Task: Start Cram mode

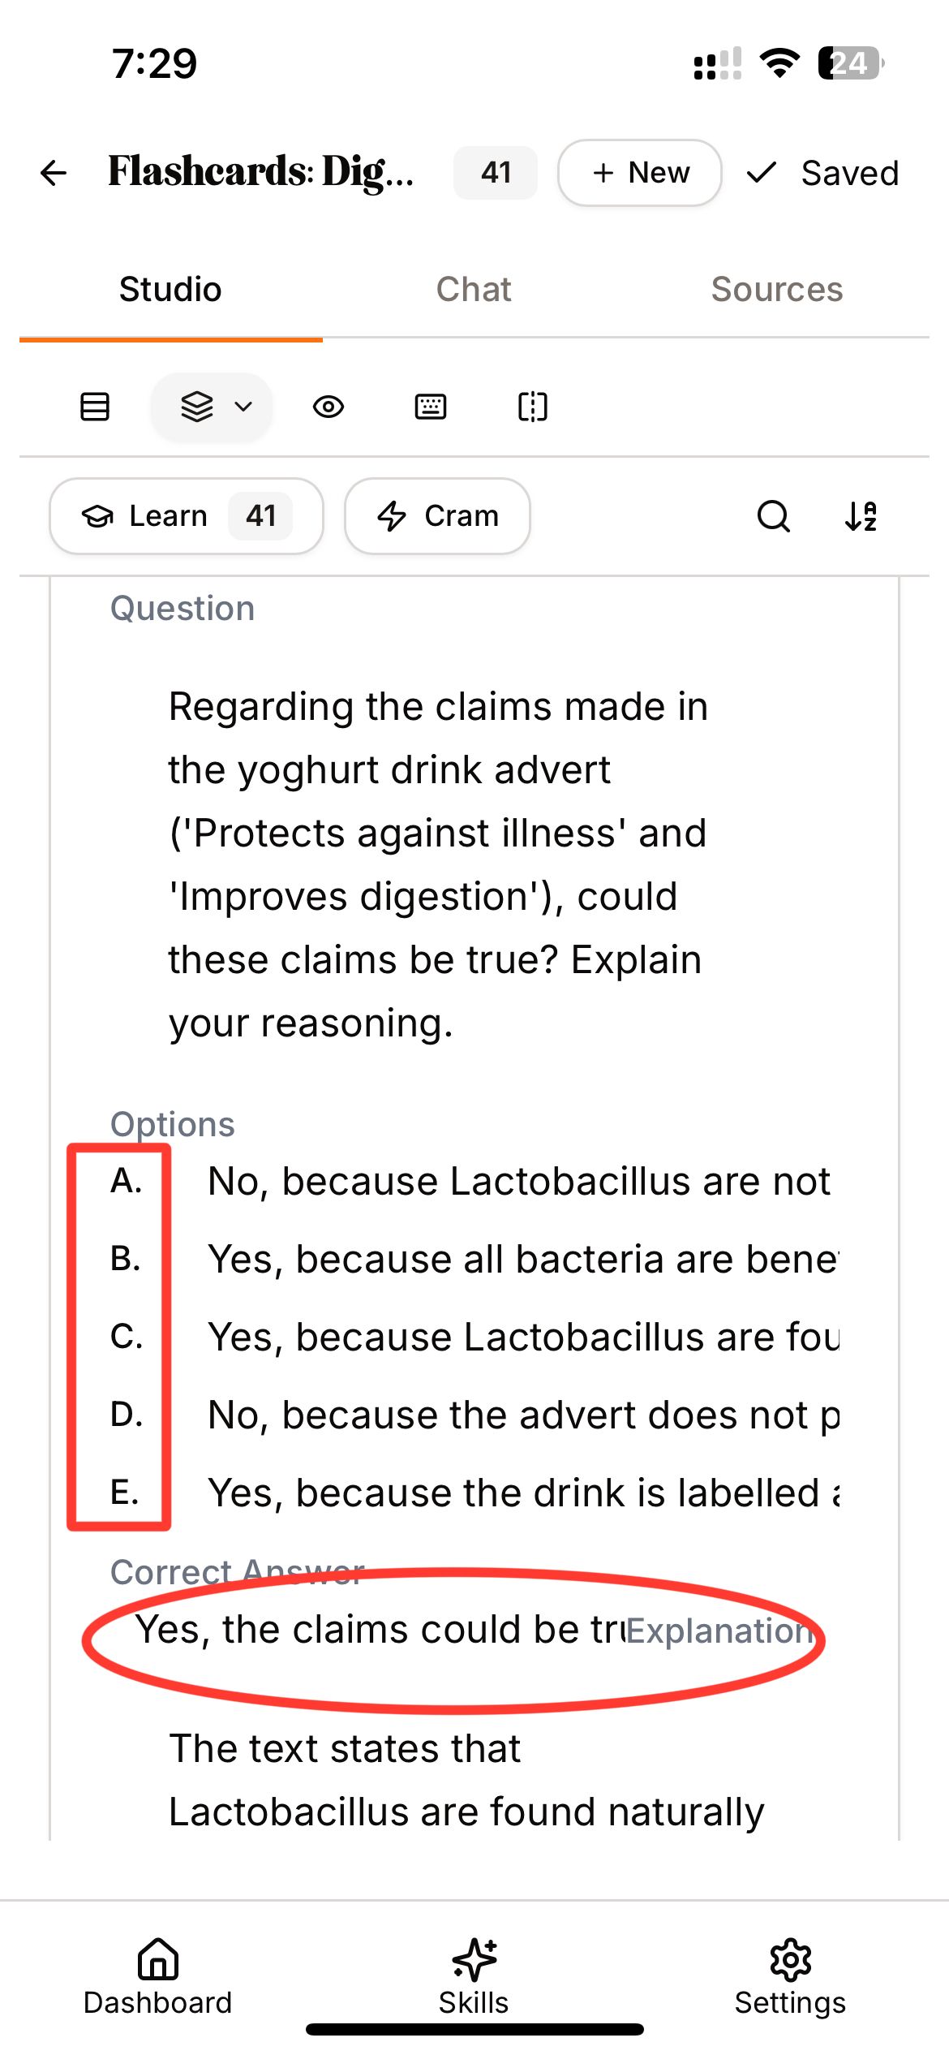Action: pyautogui.click(x=438, y=515)
